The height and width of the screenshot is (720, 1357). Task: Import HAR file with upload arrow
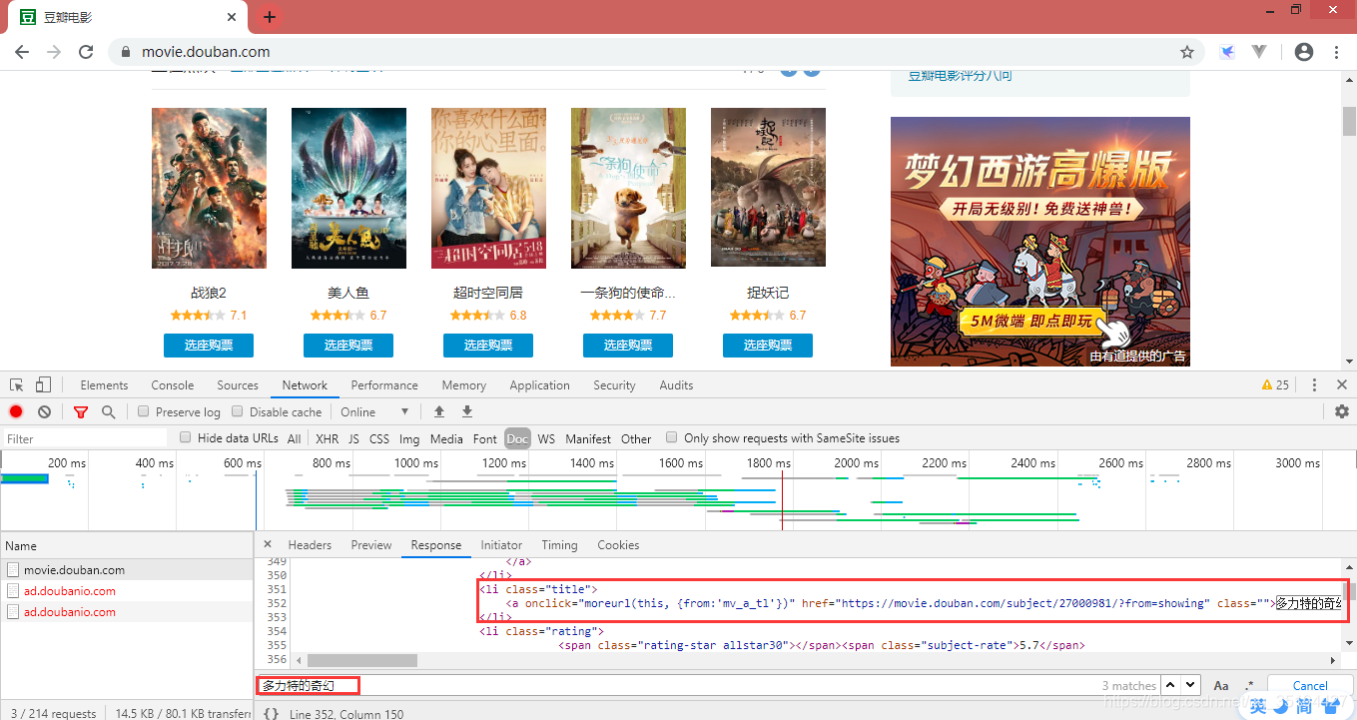click(x=438, y=411)
